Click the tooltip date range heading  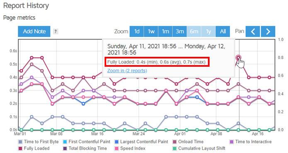click(166, 49)
